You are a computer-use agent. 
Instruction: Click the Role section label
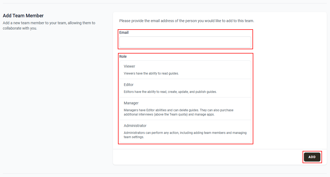coord(123,56)
